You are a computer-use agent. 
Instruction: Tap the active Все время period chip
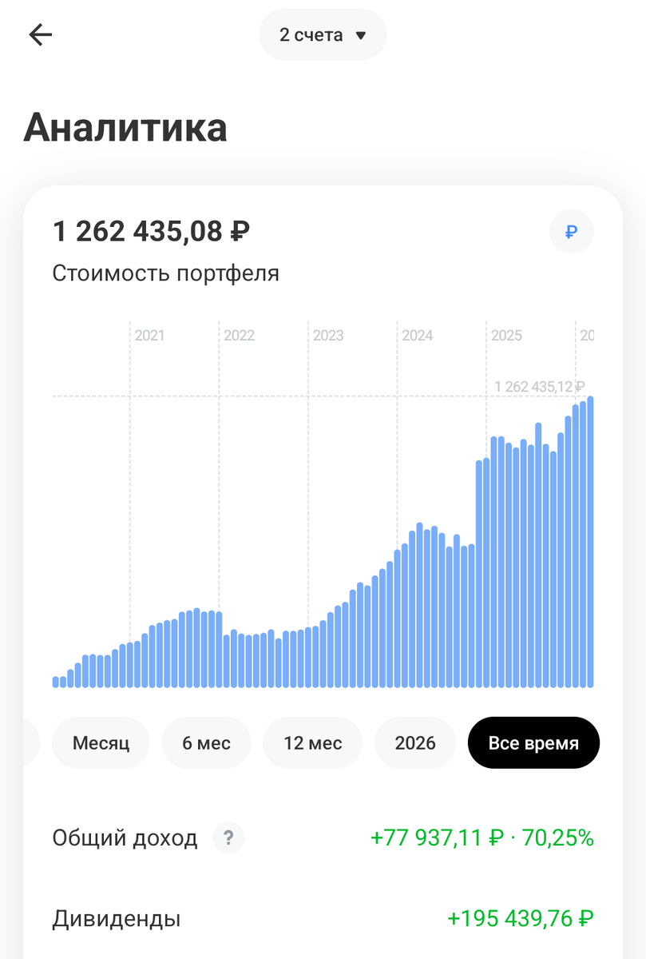[x=533, y=742]
